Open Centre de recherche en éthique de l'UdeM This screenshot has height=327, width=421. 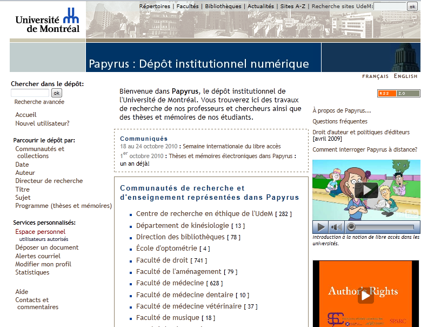(204, 213)
